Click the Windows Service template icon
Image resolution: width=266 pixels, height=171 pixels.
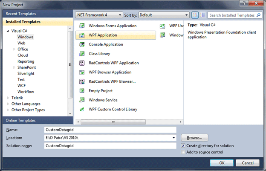(82, 100)
